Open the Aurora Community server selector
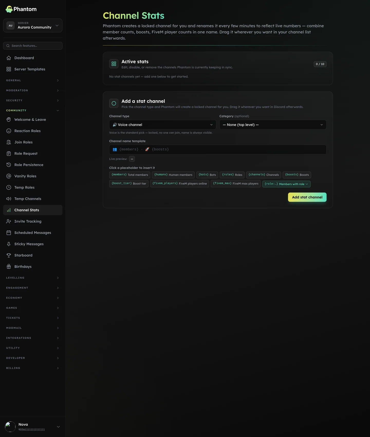 (33, 25)
